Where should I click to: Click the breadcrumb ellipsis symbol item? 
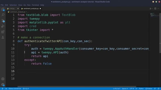pos(28,12)
